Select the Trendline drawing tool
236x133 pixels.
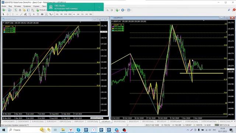tap(21, 14)
